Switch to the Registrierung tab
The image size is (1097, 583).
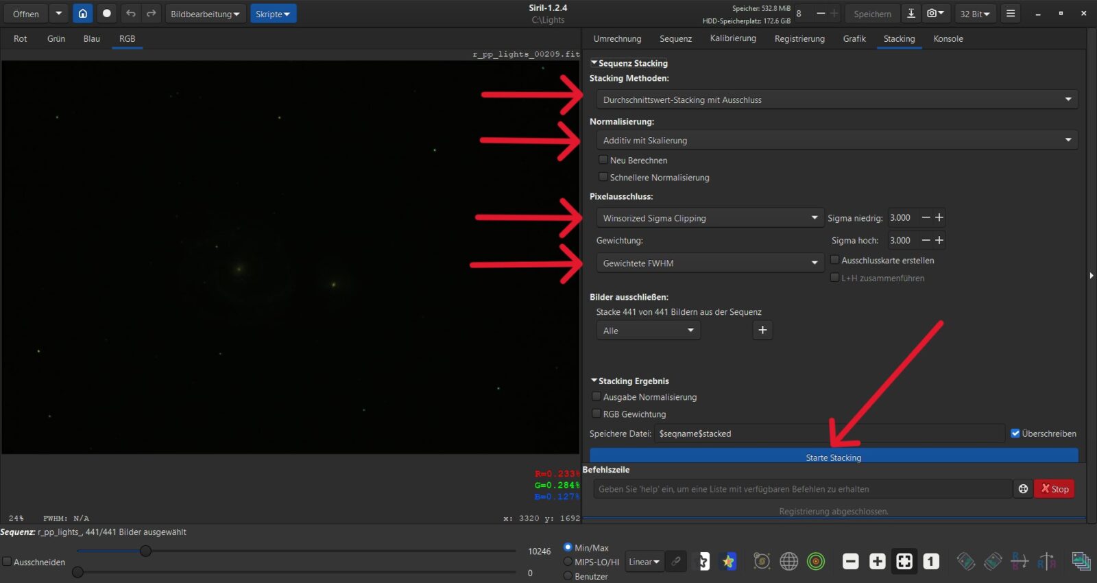(x=799, y=38)
